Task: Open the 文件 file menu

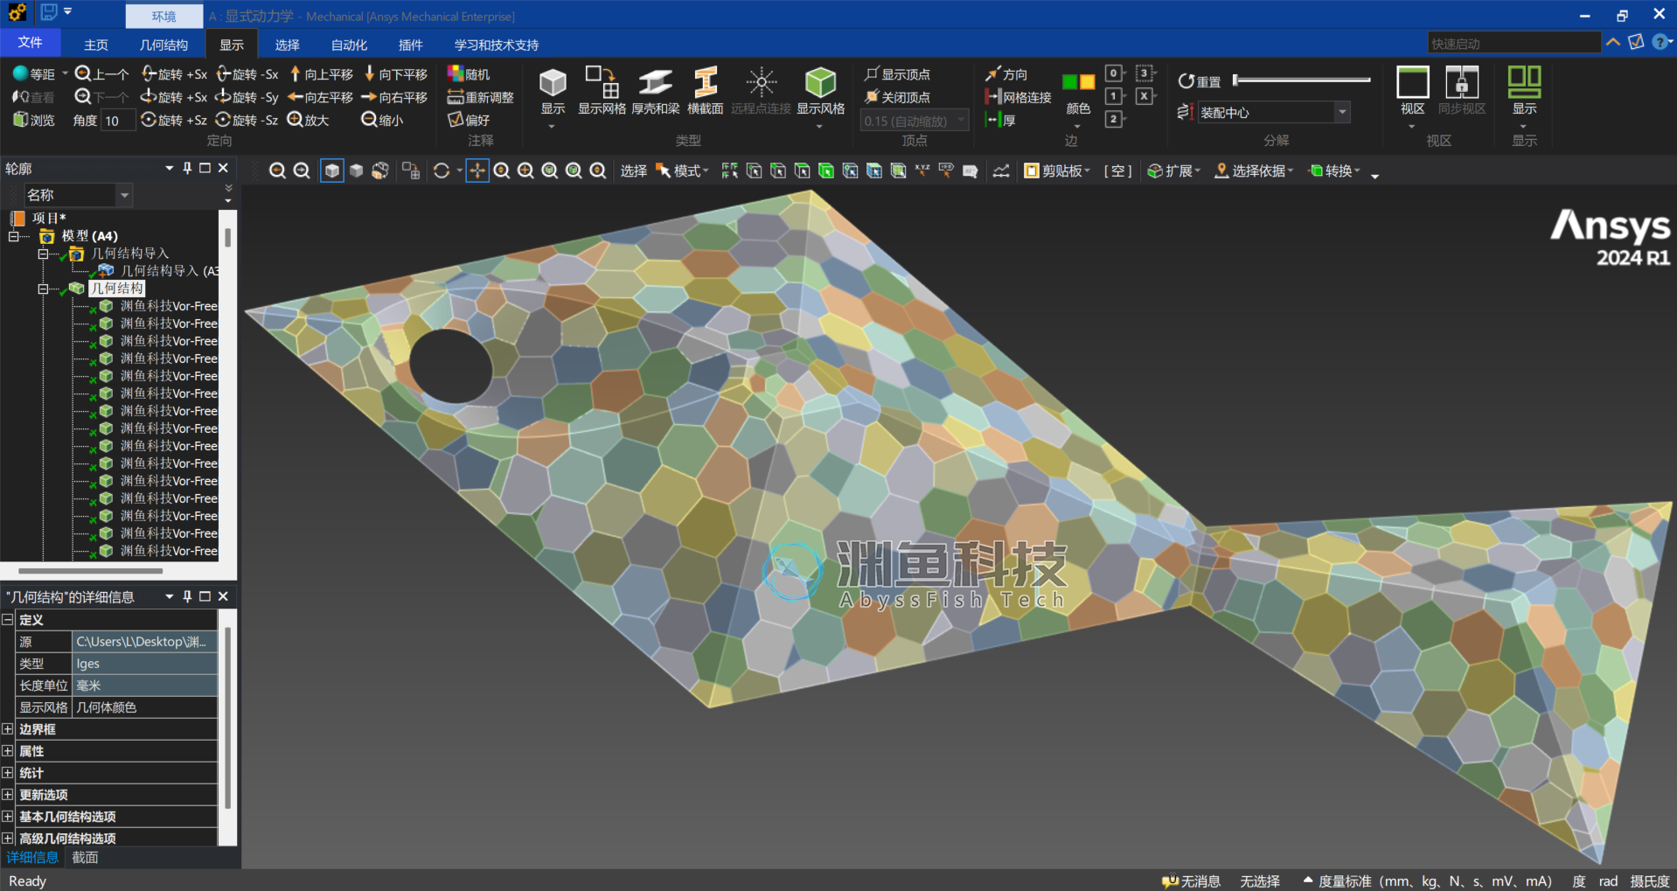Action: coord(30,43)
